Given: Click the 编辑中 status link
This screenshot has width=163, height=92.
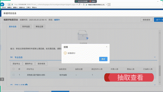Looking at the screenshot, I should pyautogui.click(x=57, y=20).
